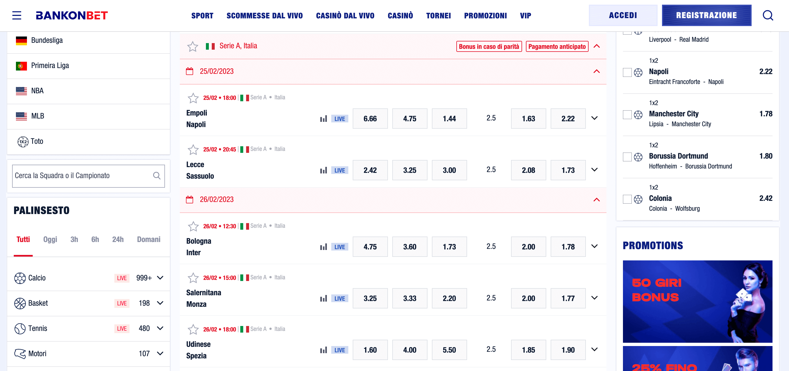The image size is (789, 371).
Task: Favorite the Empoli-Napoli match star
Action: point(193,98)
